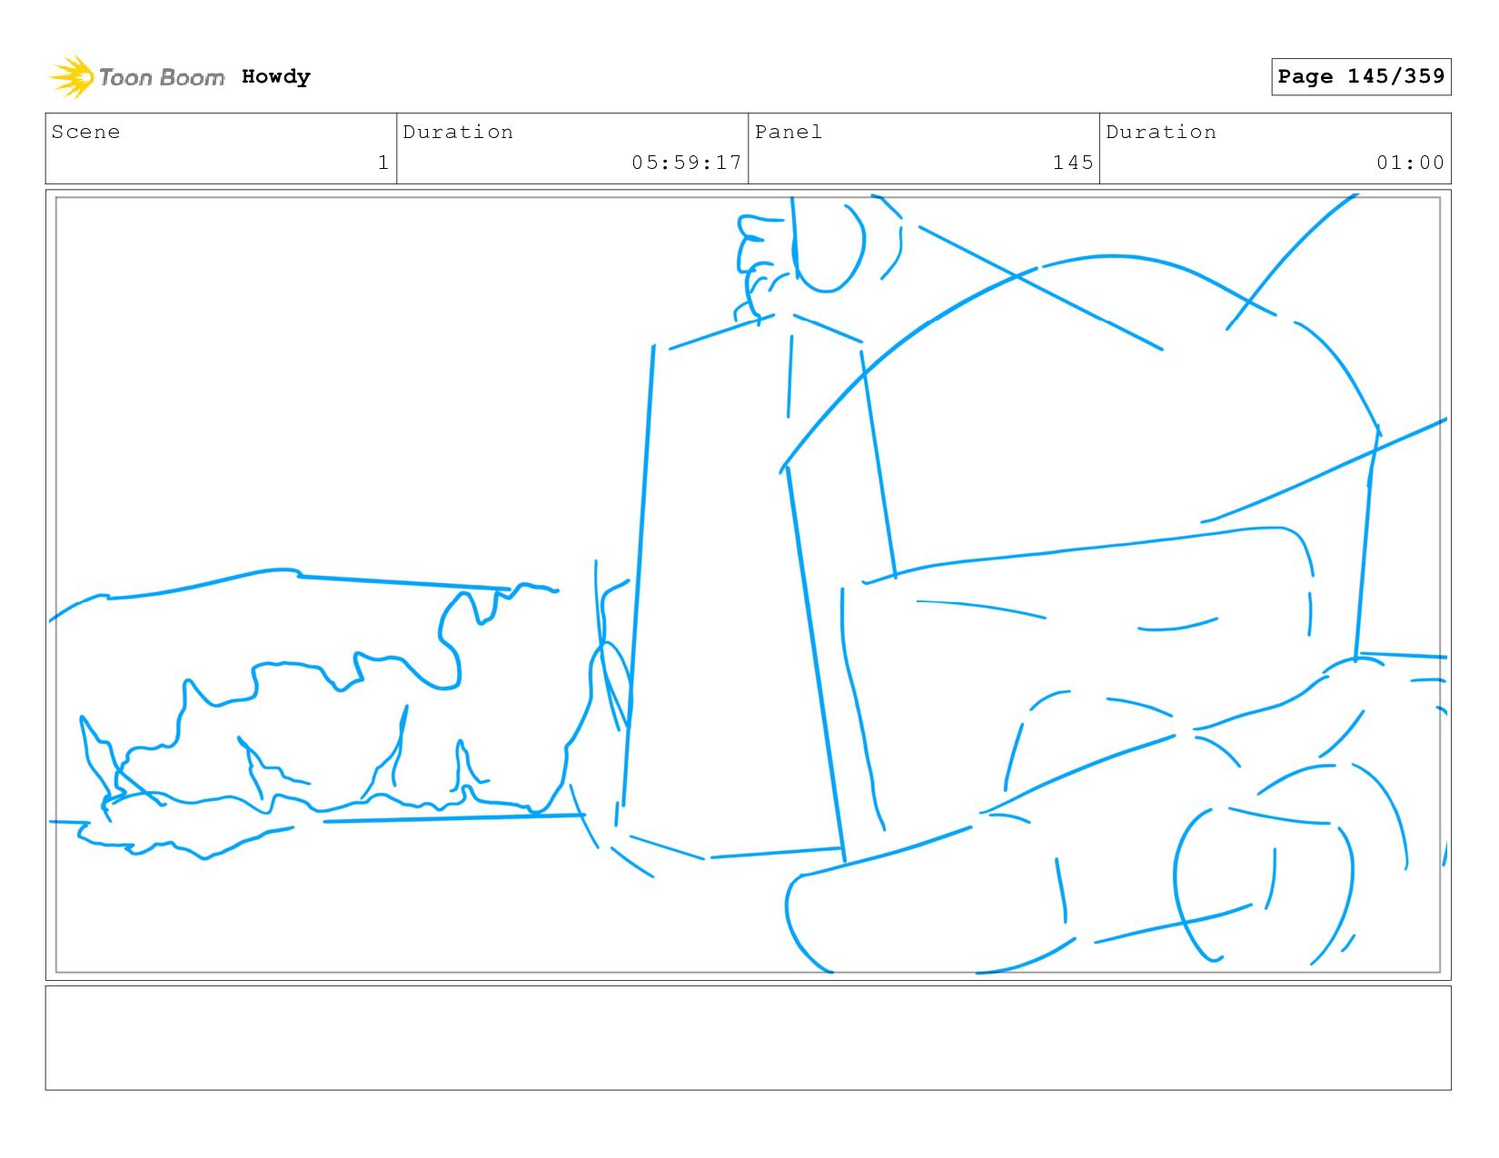The image size is (1499, 1158).
Task: Select the panel duration value "01:00"
Action: (1410, 163)
